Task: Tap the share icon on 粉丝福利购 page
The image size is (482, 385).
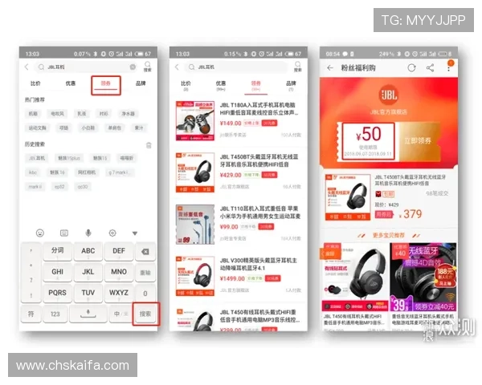Action: click(430, 68)
